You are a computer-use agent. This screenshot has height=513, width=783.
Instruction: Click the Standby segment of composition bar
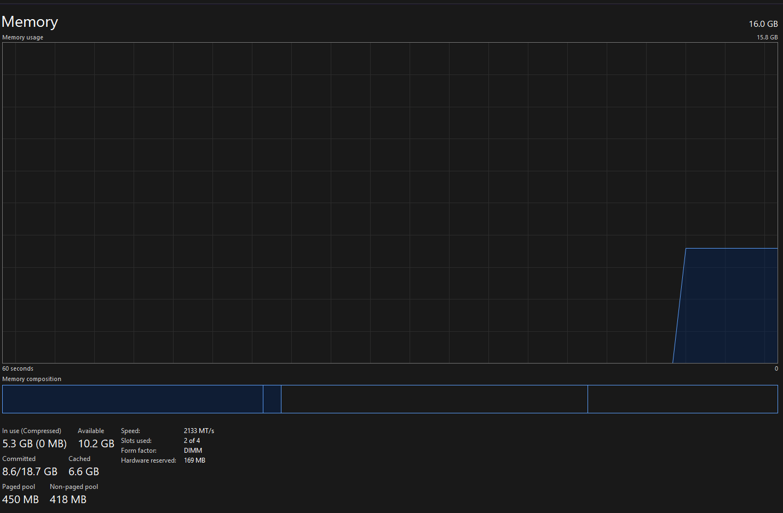click(434, 399)
